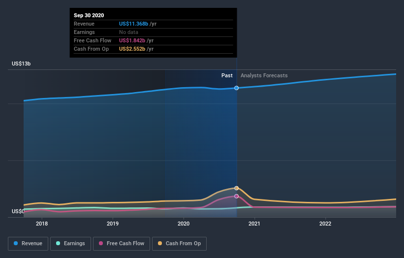The width and height of the screenshot is (404, 258).
Task: Click the Free Cash Flow label in tooltip
Action: [x=93, y=40]
